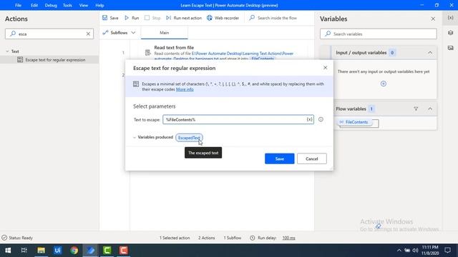Open File Explorer from the taskbar

point(41,251)
